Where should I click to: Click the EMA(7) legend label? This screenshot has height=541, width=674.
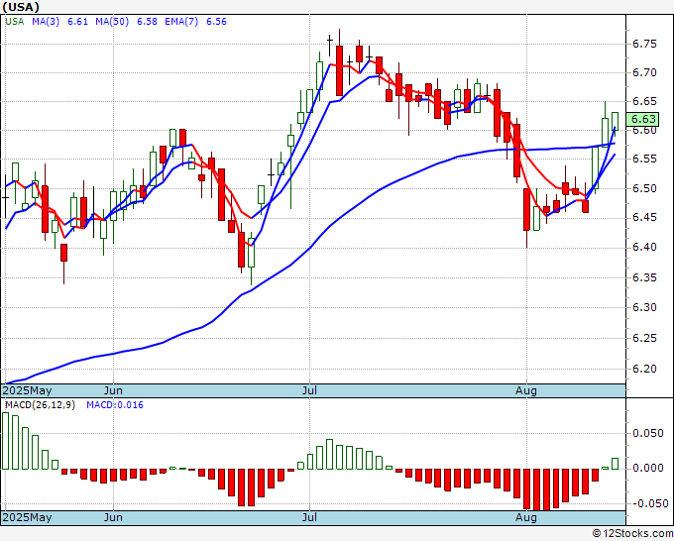pyautogui.click(x=181, y=22)
